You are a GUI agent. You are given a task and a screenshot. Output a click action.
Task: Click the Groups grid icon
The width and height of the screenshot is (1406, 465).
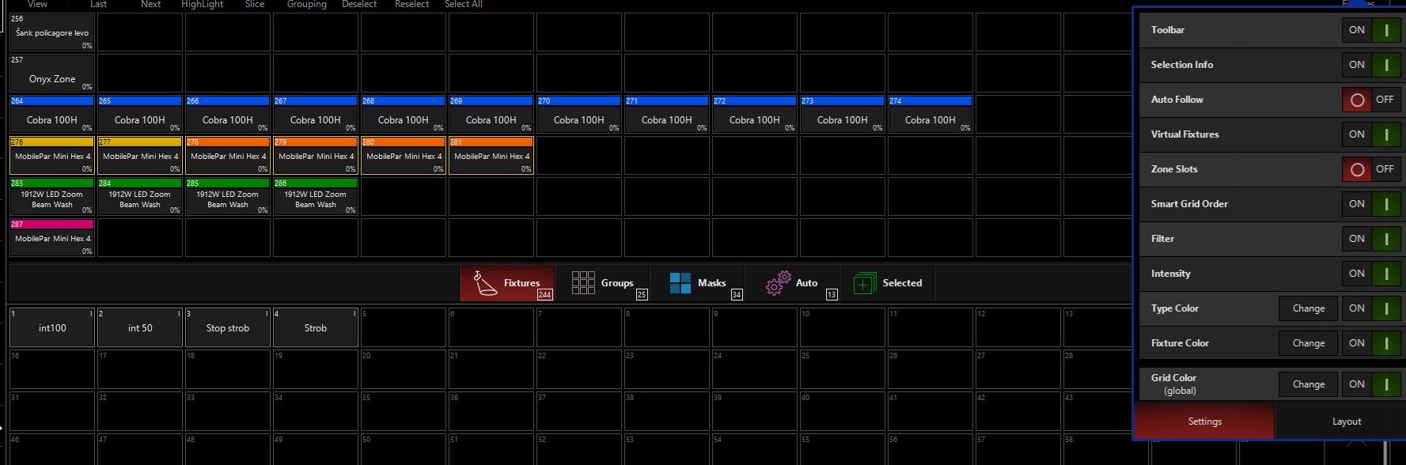pos(583,283)
